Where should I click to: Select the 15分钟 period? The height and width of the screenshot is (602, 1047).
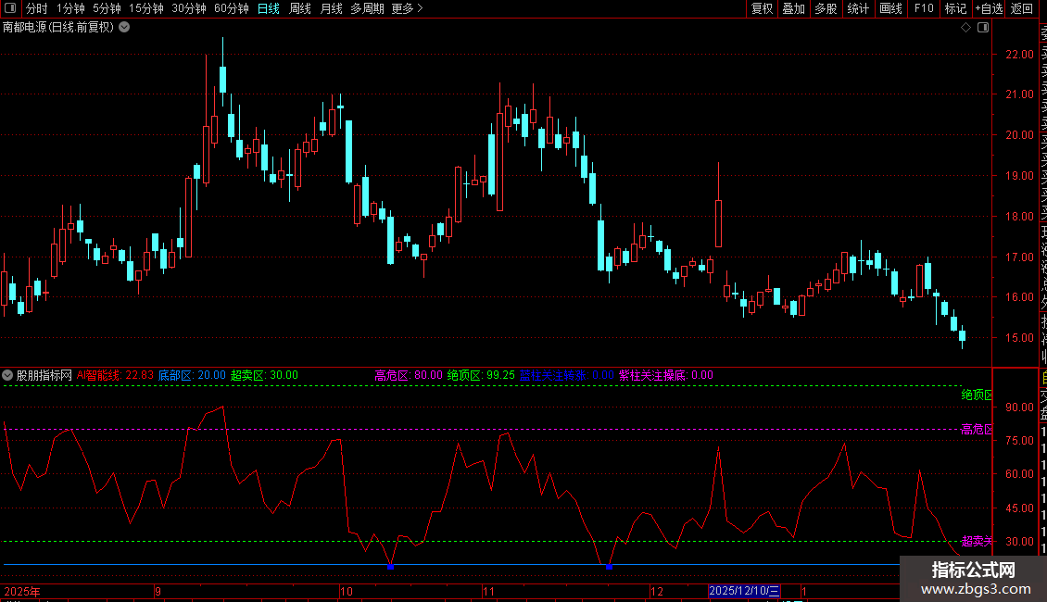(x=146, y=8)
